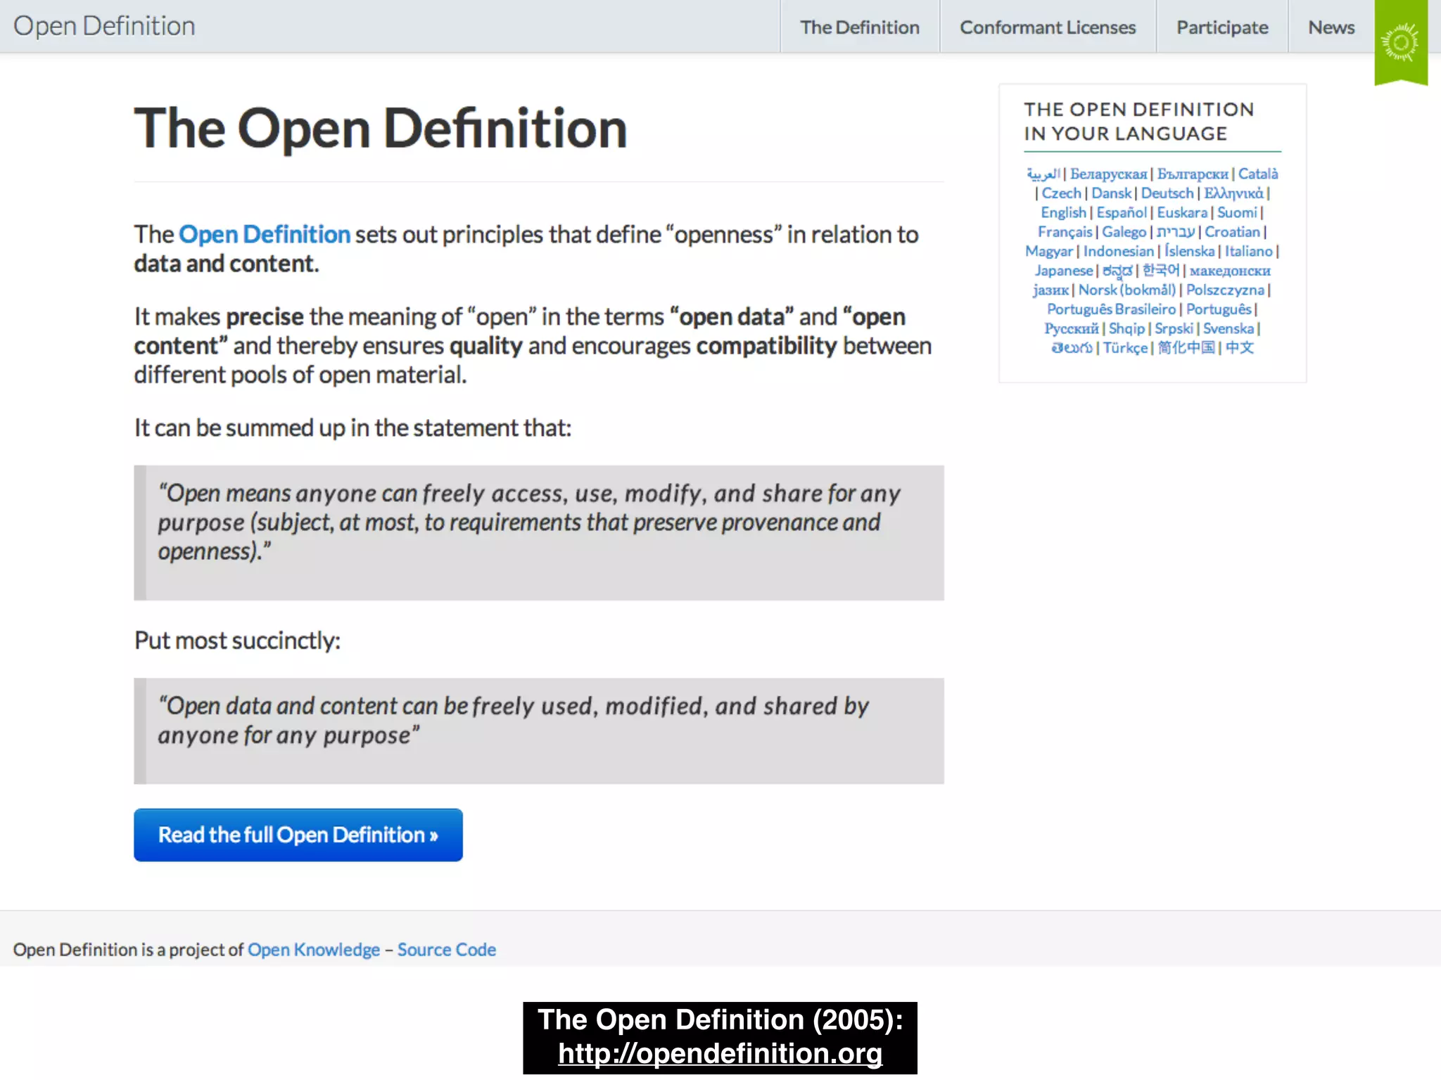The width and height of the screenshot is (1441, 1080).
Task: Open the Français translation
Action: point(1065,232)
